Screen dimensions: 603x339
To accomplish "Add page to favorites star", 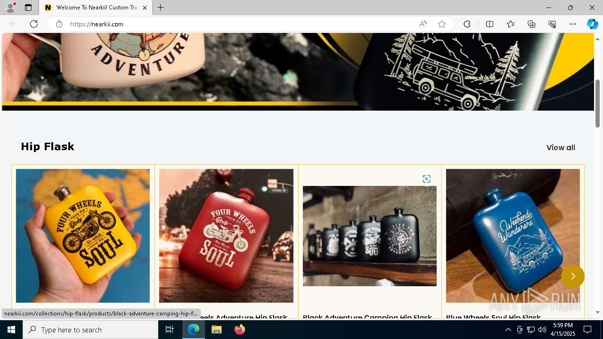I will click(442, 24).
